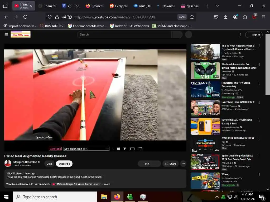
Task: Open the list all tabs chevron
Action: [218, 6]
